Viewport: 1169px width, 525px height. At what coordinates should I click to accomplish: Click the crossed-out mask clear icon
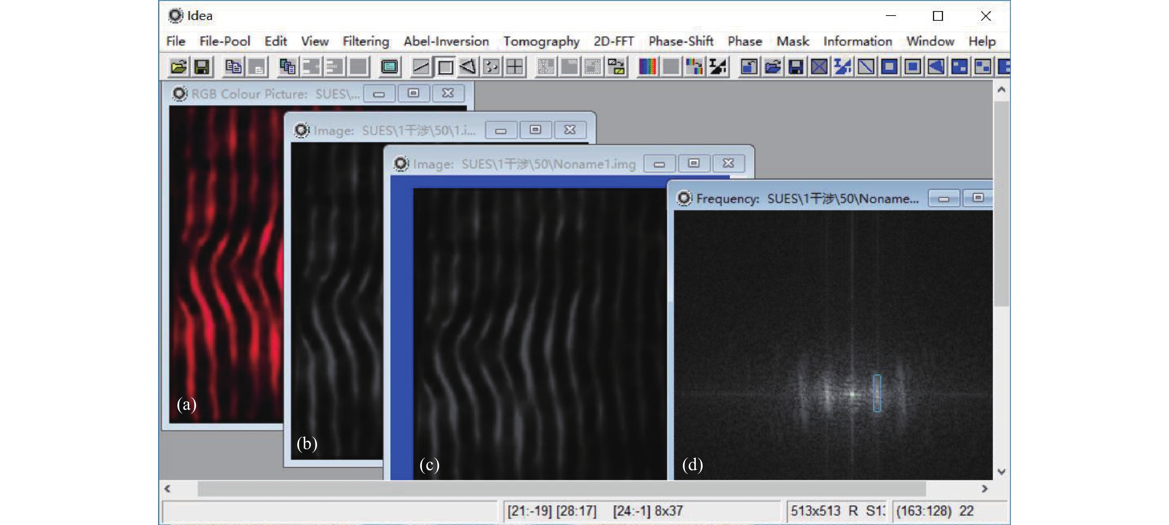(819, 67)
